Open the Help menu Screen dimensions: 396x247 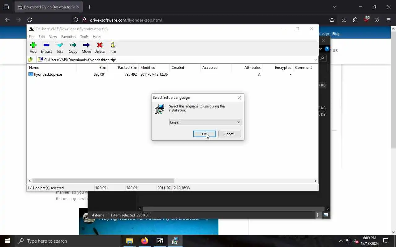[x=97, y=36]
